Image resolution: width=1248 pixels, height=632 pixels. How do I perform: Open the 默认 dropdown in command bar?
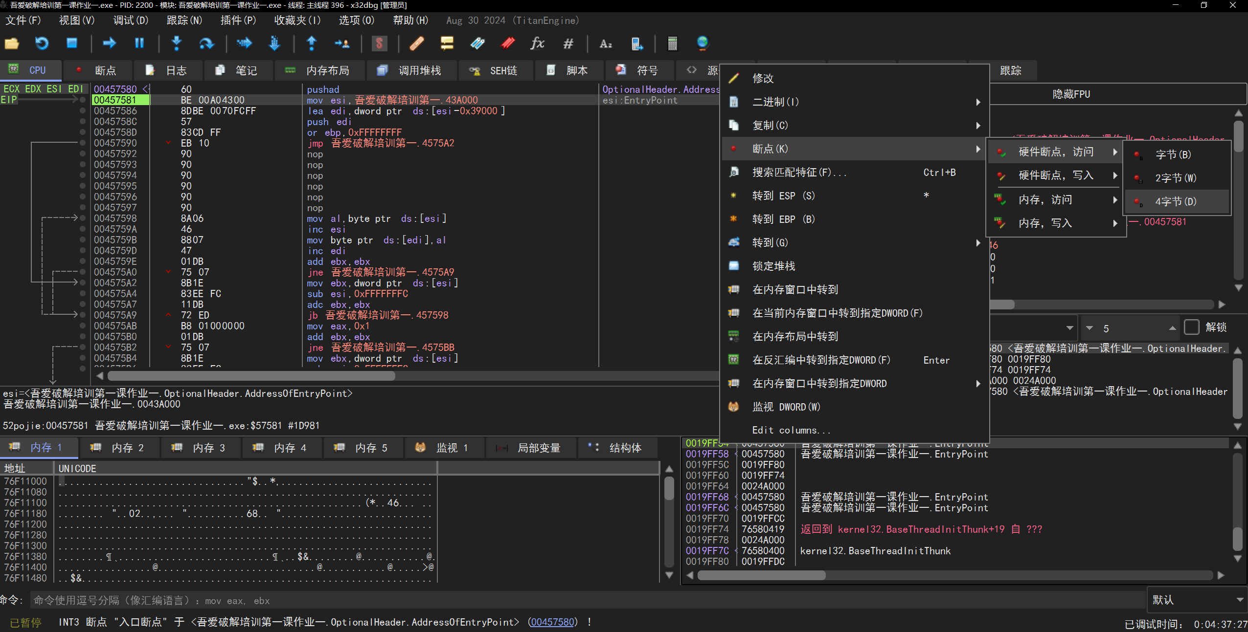point(1197,600)
